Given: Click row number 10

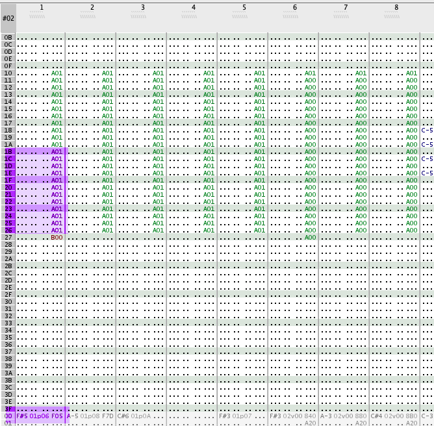Looking at the screenshot, I should tap(8, 73).
